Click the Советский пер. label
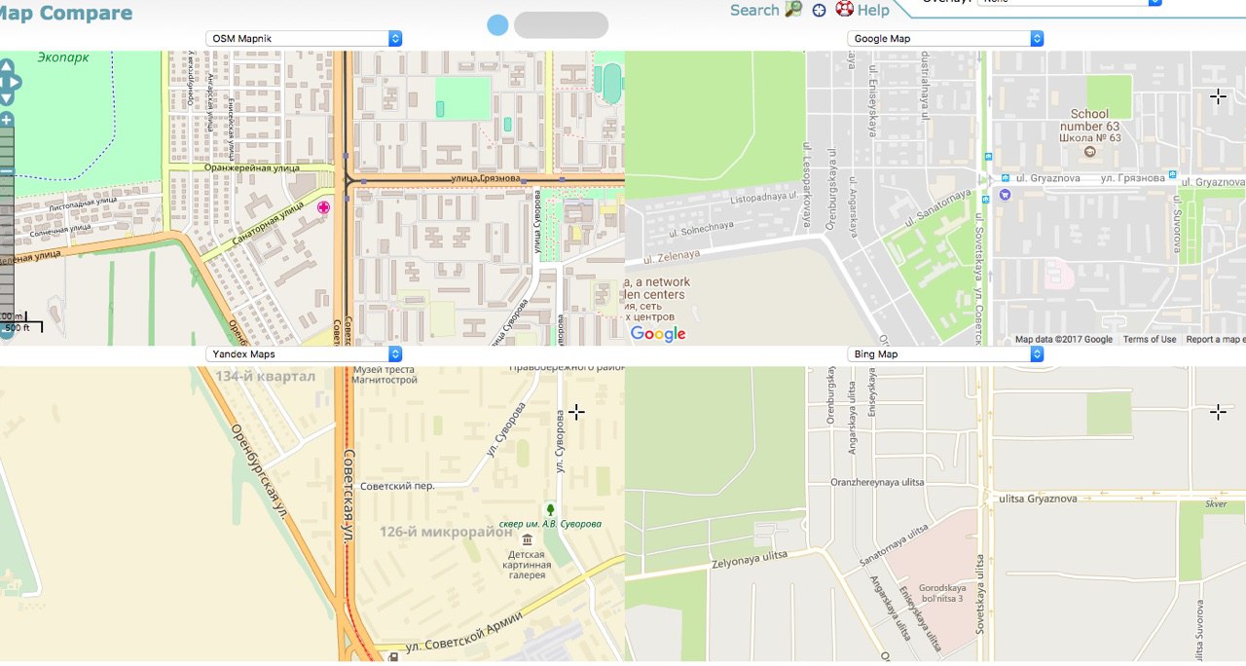1246x666 pixels. tap(397, 486)
